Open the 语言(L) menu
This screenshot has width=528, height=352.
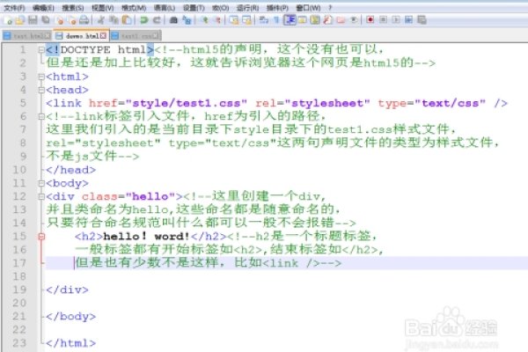tap(164, 7)
